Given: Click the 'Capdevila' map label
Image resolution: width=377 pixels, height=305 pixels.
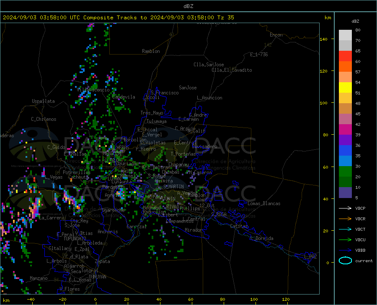Looking at the screenshot, I should coord(124,97).
